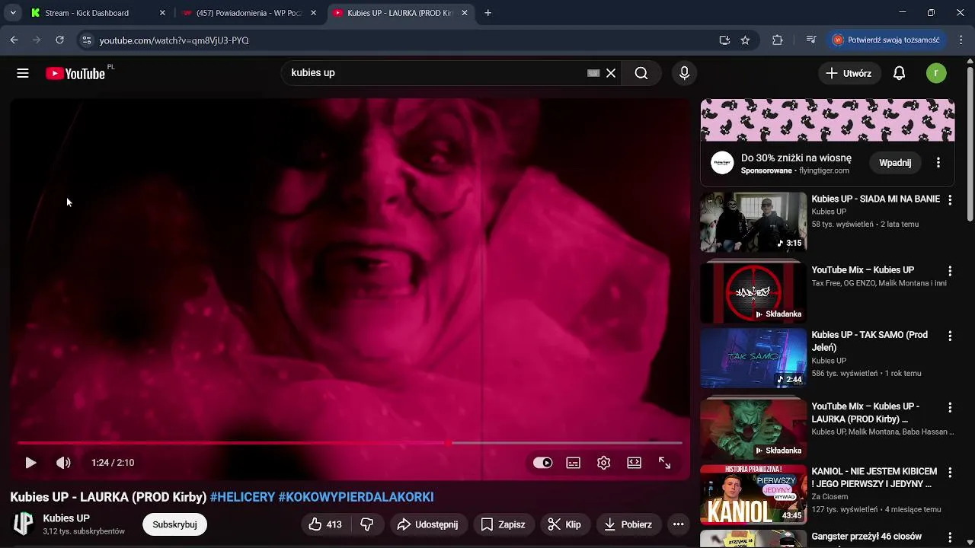Click Wpadnij on the sponsored ad

pos(895,163)
